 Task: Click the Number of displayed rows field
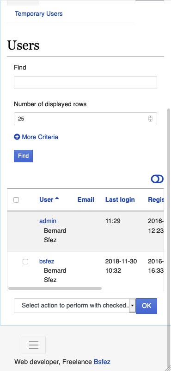[x=85, y=119]
